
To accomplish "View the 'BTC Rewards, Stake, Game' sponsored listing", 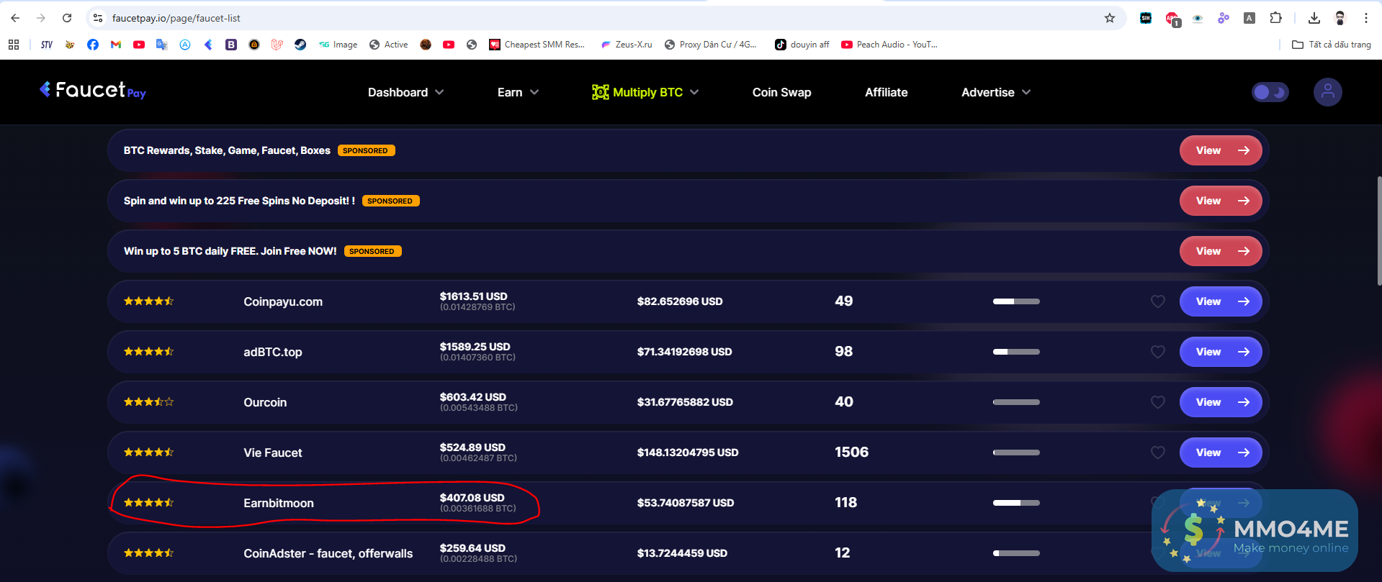I will (x=1221, y=150).
